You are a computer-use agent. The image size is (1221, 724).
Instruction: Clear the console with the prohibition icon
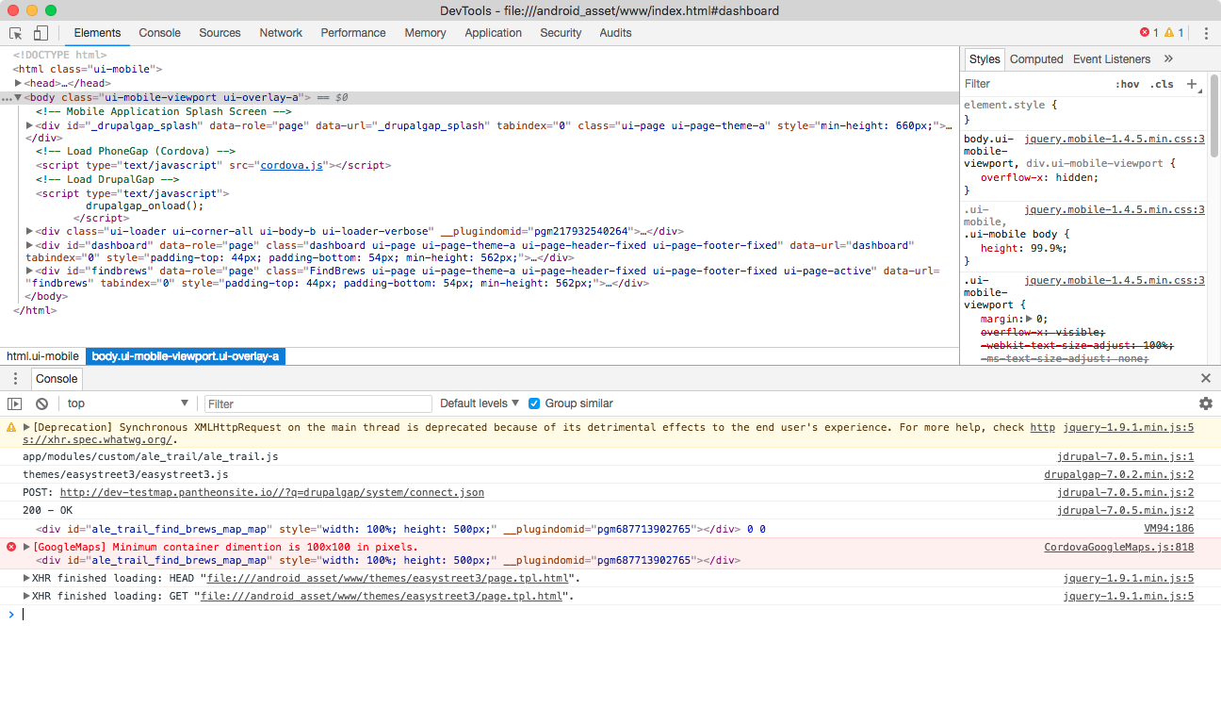click(x=41, y=403)
